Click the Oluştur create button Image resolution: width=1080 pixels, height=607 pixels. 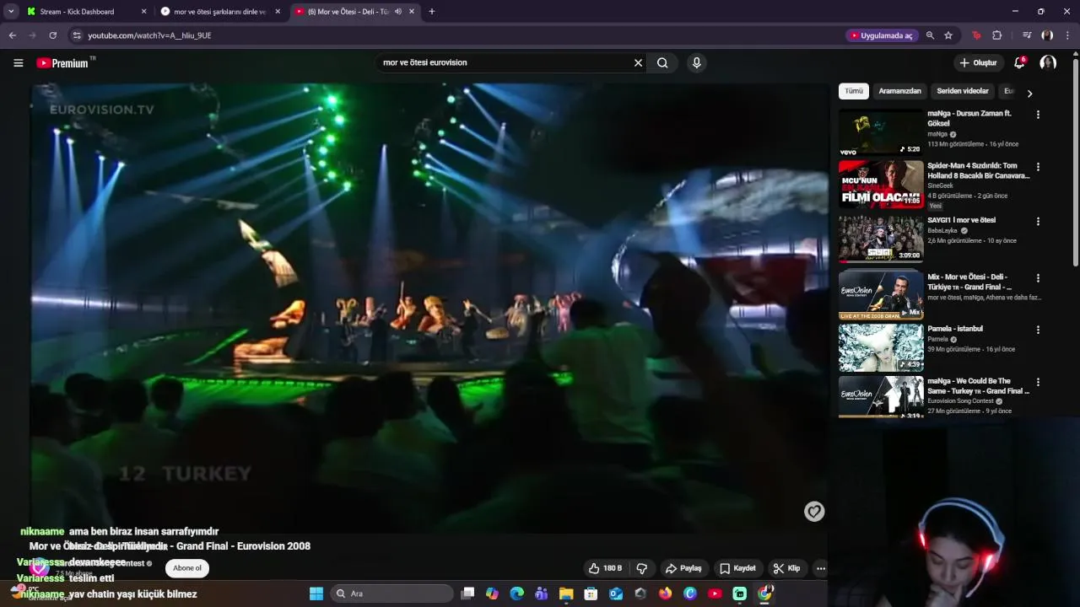coord(979,62)
